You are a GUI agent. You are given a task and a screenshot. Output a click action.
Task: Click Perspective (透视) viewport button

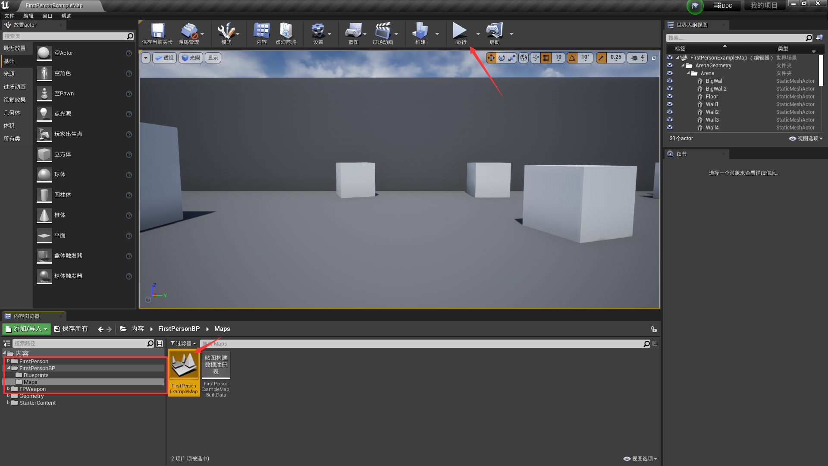pyautogui.click(x=164, y=58)
